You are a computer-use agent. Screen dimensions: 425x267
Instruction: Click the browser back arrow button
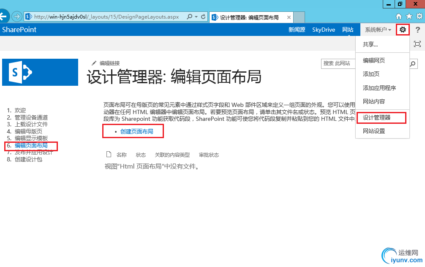pos(4,16)
